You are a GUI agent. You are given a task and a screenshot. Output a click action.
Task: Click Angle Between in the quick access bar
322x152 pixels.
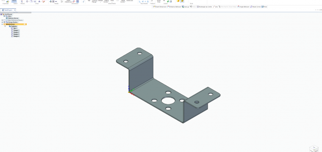point(244,7)
